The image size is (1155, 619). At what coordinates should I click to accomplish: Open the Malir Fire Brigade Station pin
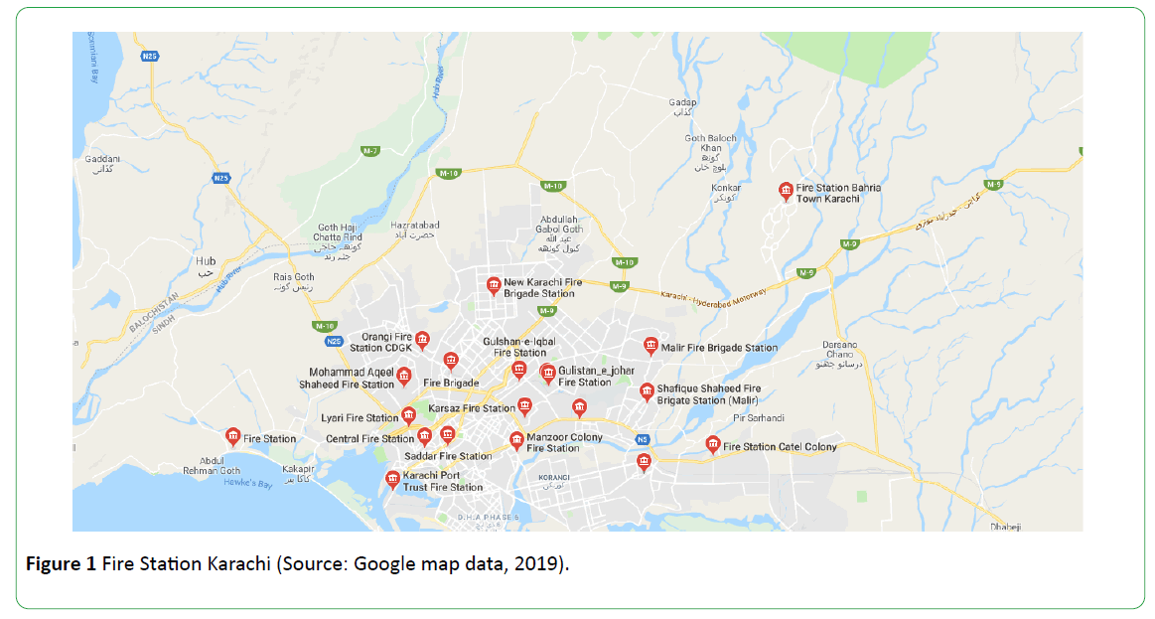pyautogui.click(x=650, y=345)
